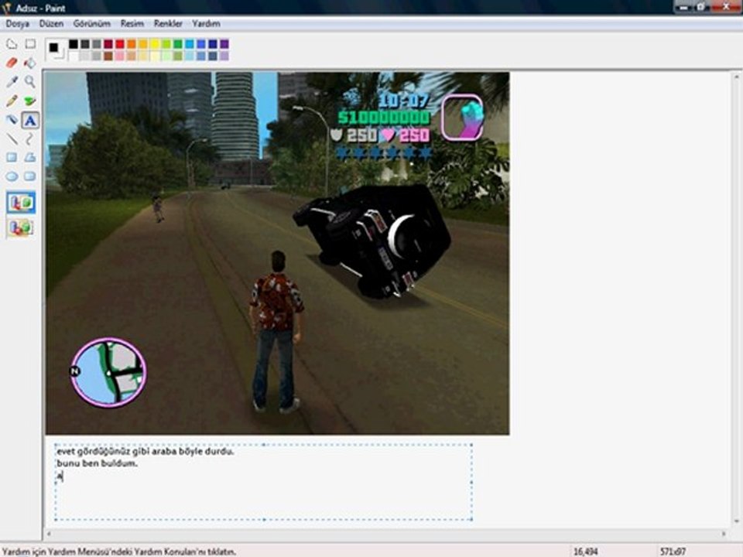Pick the Eraser tool
Screen dimensions: 743x557
[12, 63]
